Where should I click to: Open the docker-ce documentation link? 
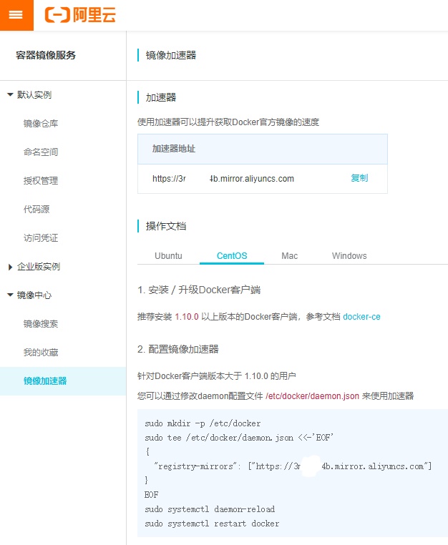[361, 317]
